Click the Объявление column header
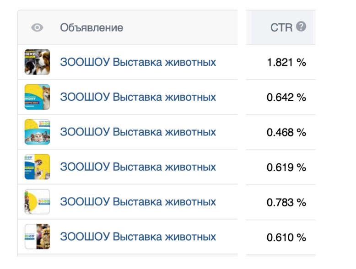356x269 pixels. click(x=92, y=27)
